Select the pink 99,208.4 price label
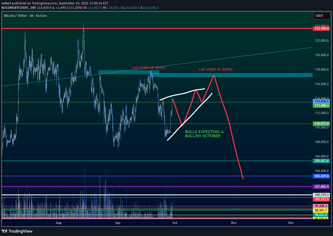 tap(321, 206)
